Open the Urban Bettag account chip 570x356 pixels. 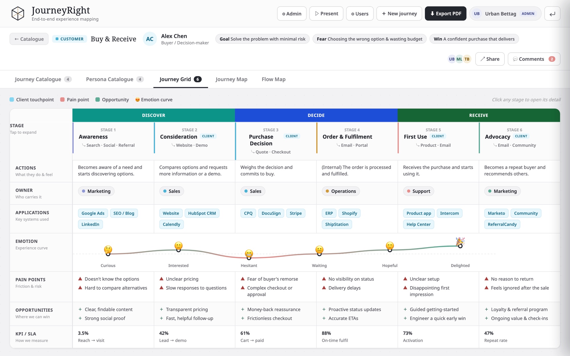[x=505, y=14]
